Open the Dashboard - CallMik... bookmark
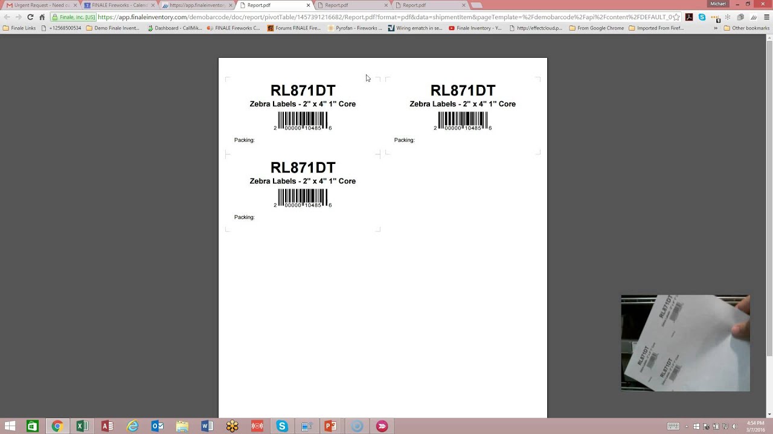Image resolution: width=773 pixels, height=434 pixels. [x=175, y=28]
